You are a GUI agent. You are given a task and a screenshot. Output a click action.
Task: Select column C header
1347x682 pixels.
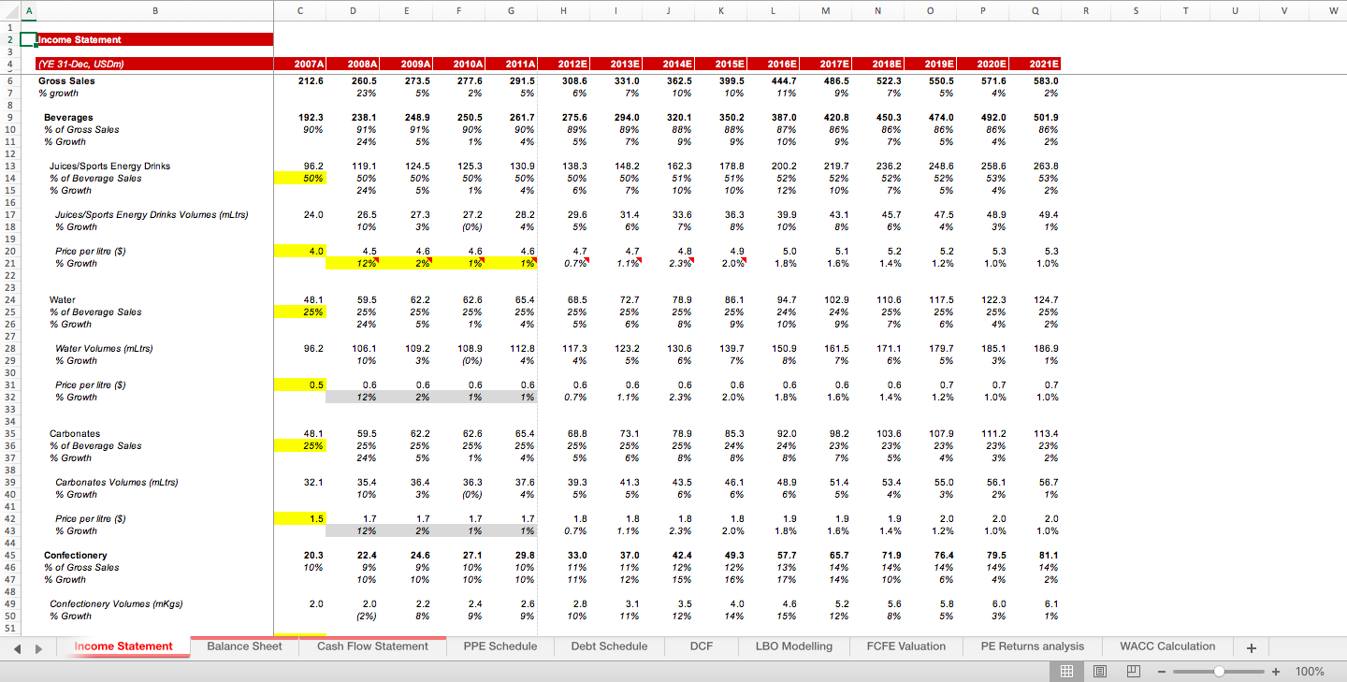coord(299,10)
